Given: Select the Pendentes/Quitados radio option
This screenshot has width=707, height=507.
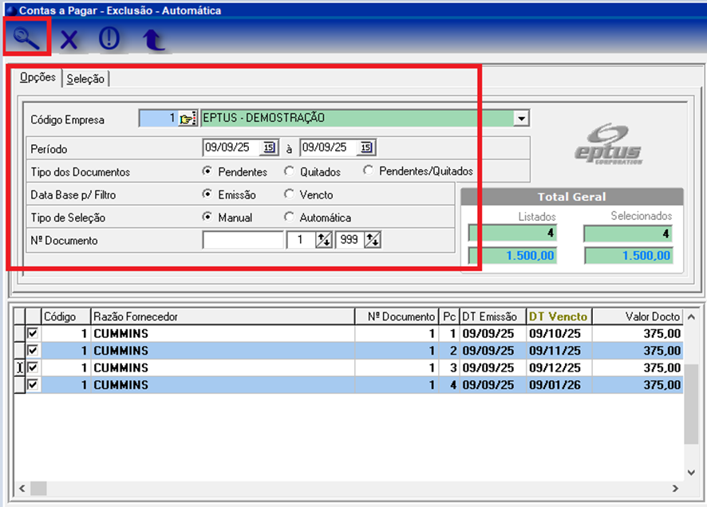Looking at the screenshot, I should 368,171.
